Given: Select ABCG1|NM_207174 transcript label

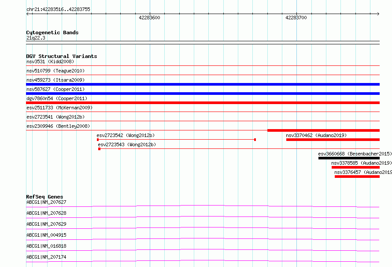Looking at the screenshot, I should 47,257.
